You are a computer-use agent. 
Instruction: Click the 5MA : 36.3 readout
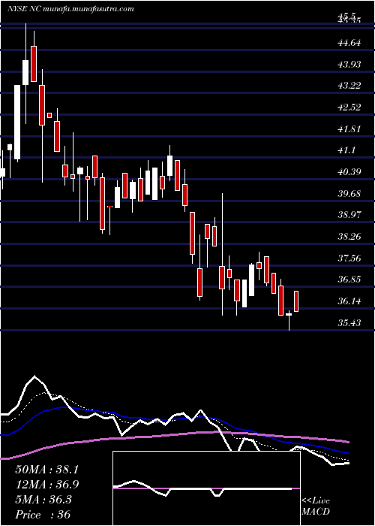tap(43, 500)
